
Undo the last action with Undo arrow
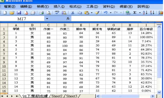pyautogui.click(x=106, y=13)
